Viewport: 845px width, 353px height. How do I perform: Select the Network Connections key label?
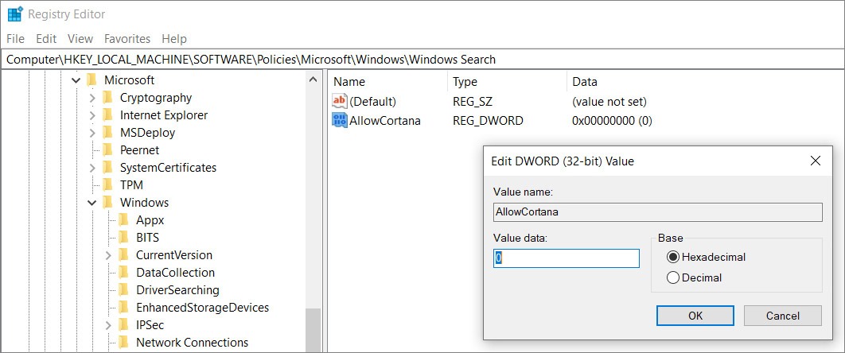pos(192,343)
